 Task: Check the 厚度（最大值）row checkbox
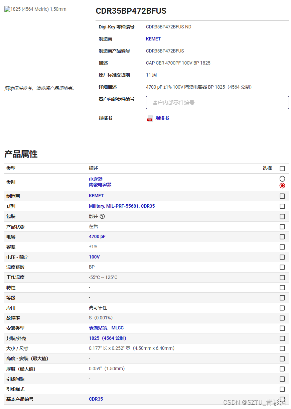coord(282,369)
